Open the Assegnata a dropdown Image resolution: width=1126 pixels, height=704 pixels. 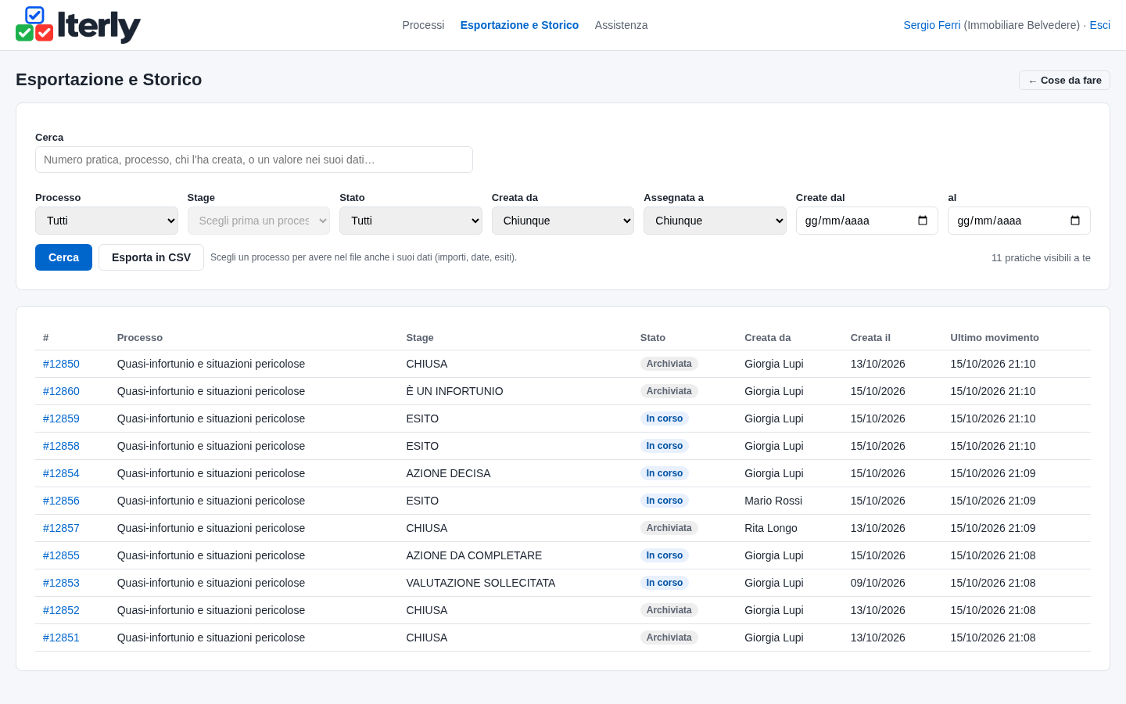point(715,221)
